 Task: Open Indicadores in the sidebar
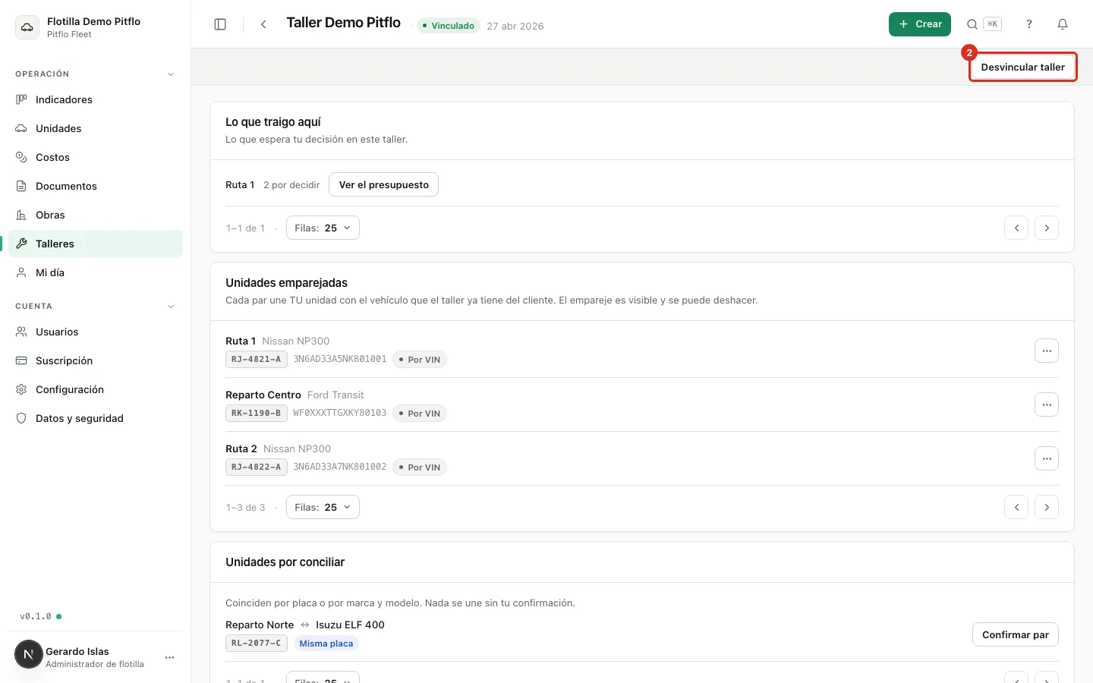click(x=96, y=99)
